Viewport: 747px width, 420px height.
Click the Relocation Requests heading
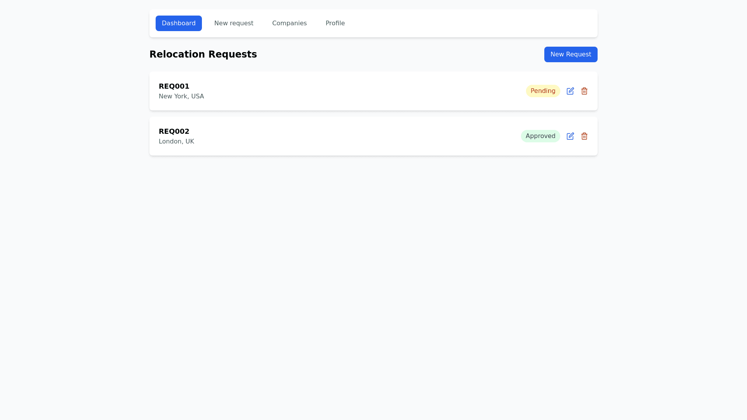pyautogui.click(x=203, y=54)
